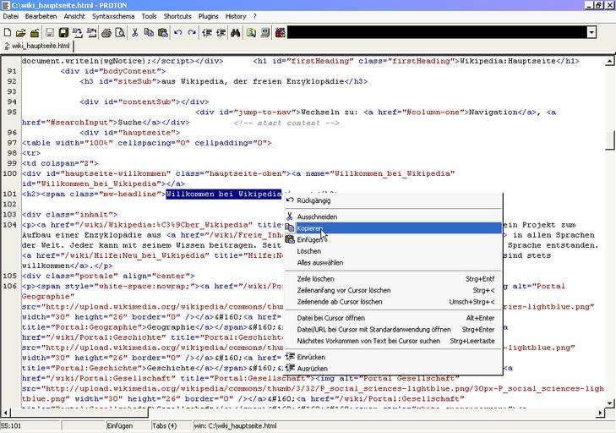
Task: Select Datei/URL bei Cursor mit Standardanwendung öffnen
Action: coord(394,330)
